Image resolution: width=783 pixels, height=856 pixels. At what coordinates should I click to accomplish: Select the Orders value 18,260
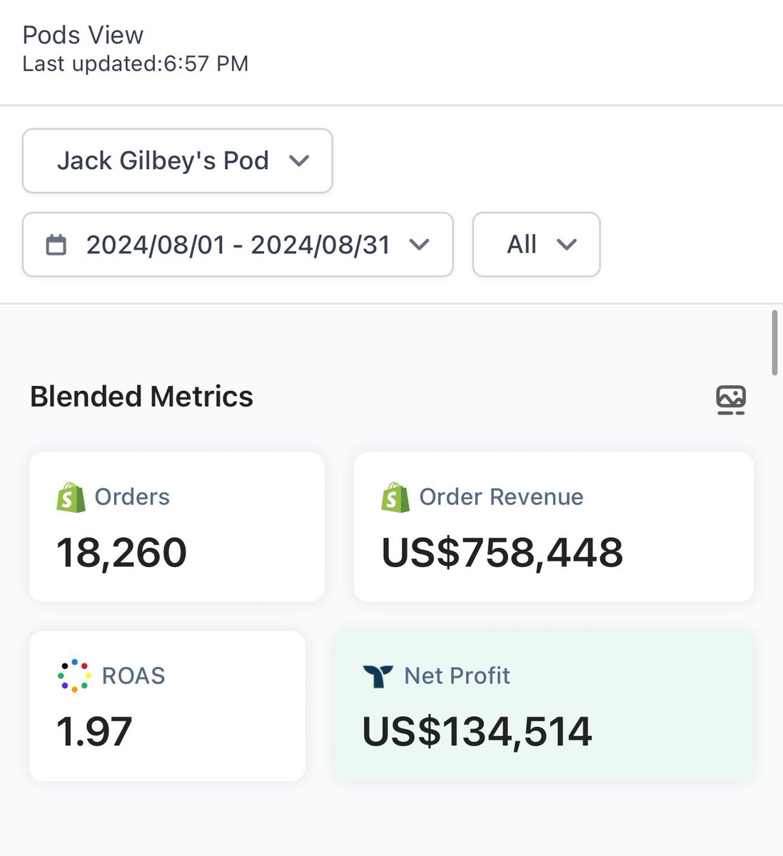click(121, 553)
